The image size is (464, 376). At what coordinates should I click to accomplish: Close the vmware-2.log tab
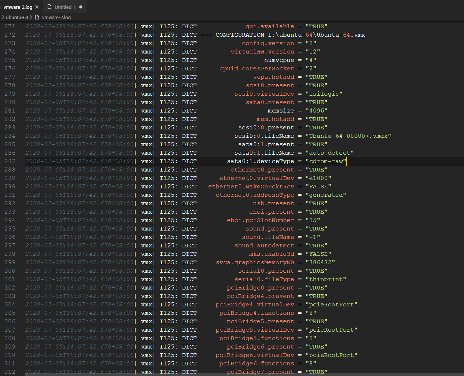36,7
